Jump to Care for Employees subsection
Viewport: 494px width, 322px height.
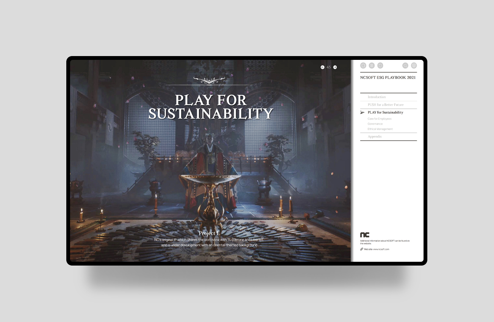pos(380,119)
